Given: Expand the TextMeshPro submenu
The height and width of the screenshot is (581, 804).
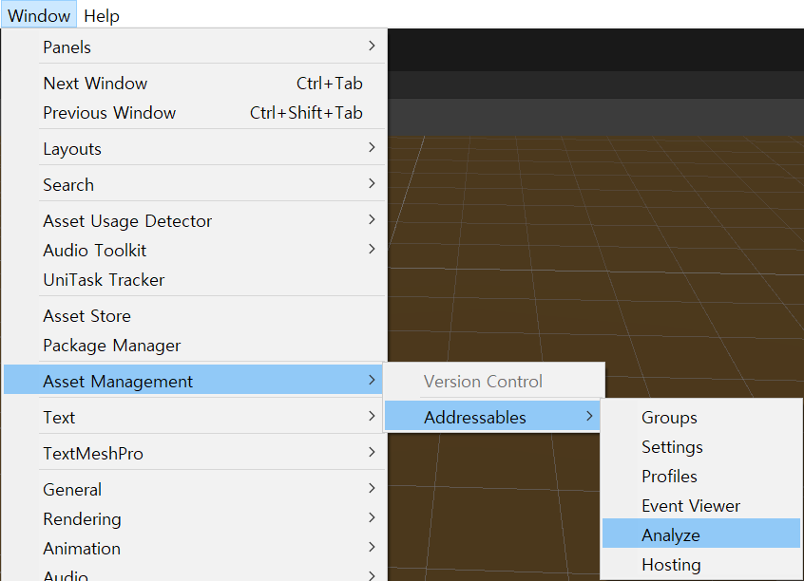Looking at the screenshot, I should [x=194, y=454].
